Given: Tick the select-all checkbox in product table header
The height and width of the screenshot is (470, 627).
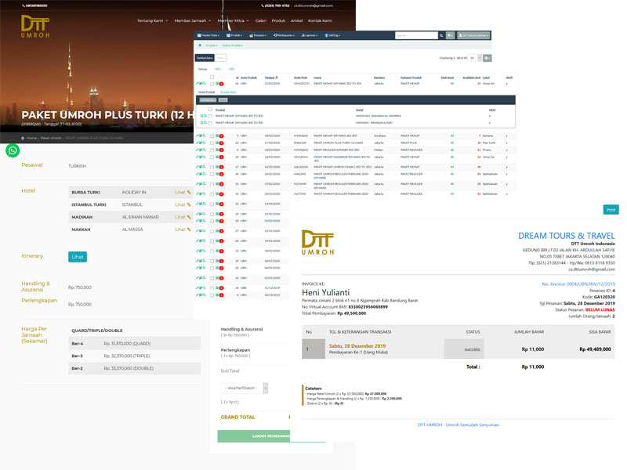Looking at the screenshot, I should (212, 77).
